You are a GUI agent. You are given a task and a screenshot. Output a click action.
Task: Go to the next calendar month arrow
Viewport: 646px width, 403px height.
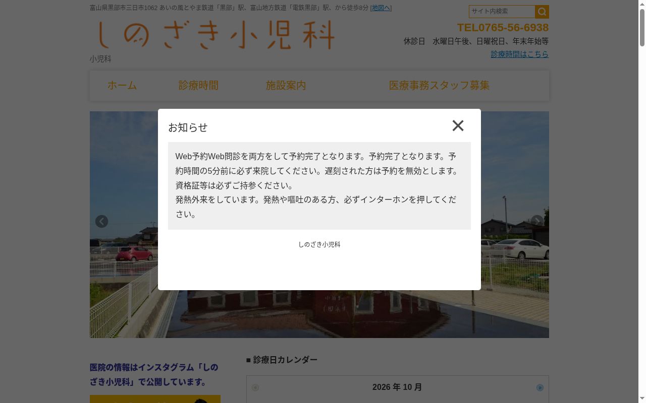click(x=540, y=387)
